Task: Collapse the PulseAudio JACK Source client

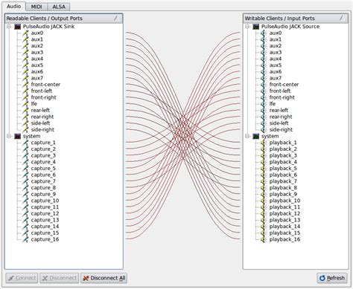Action: point(247,27)
